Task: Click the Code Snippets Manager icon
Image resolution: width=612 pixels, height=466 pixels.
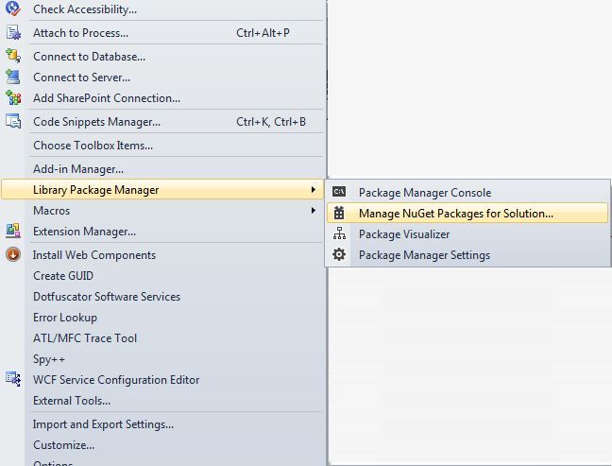Action: click(x=13, y=122)
